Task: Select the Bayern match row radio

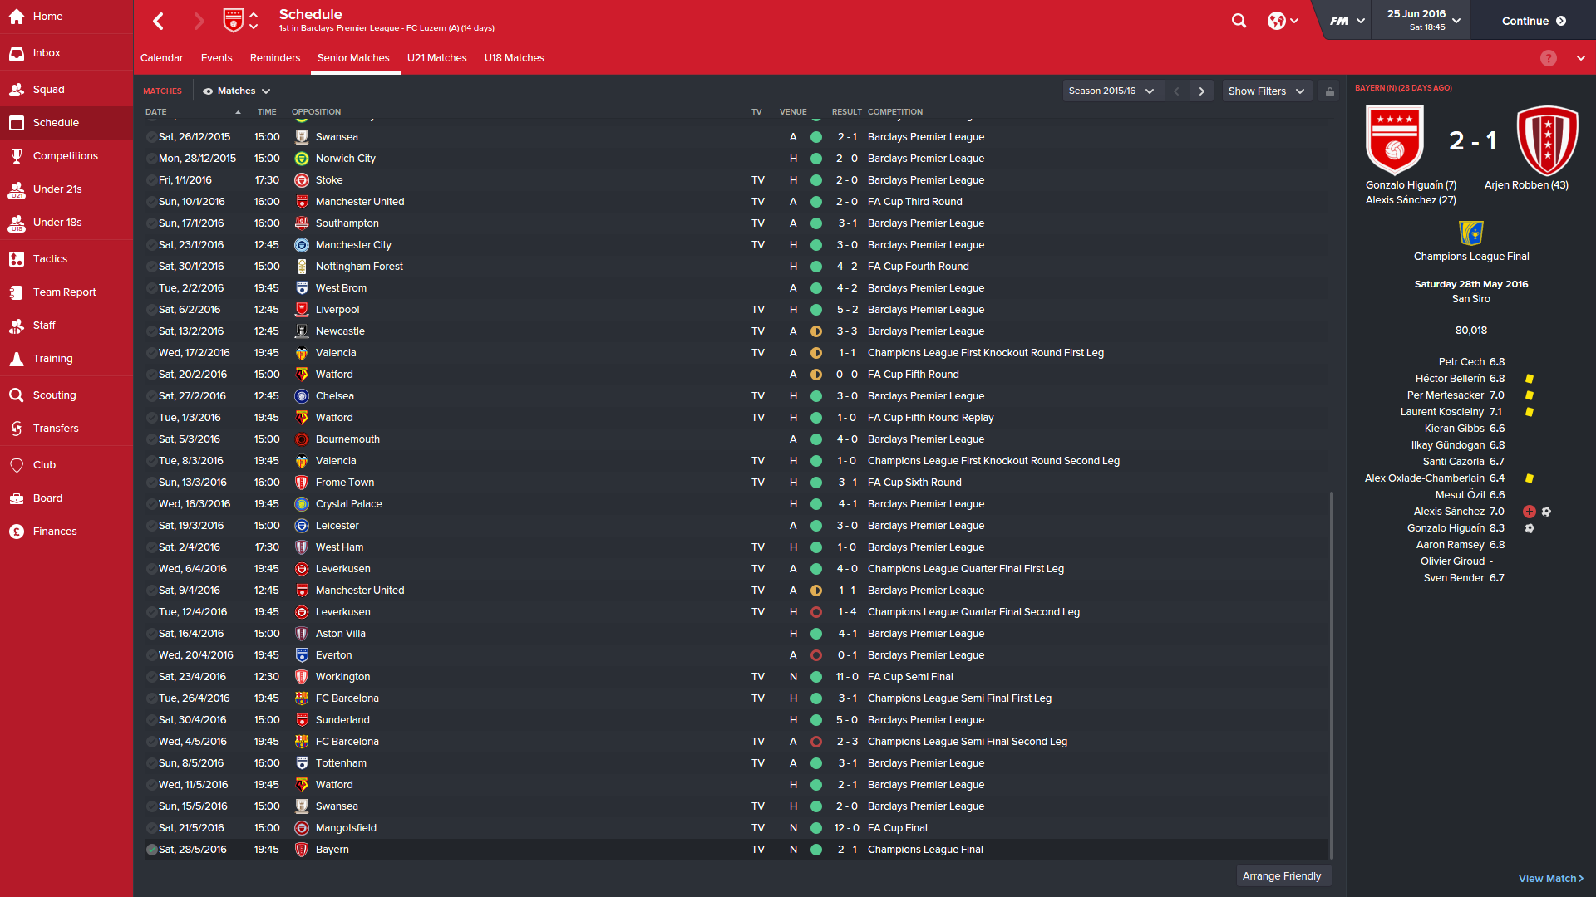Action: click(x=151, y=850)
